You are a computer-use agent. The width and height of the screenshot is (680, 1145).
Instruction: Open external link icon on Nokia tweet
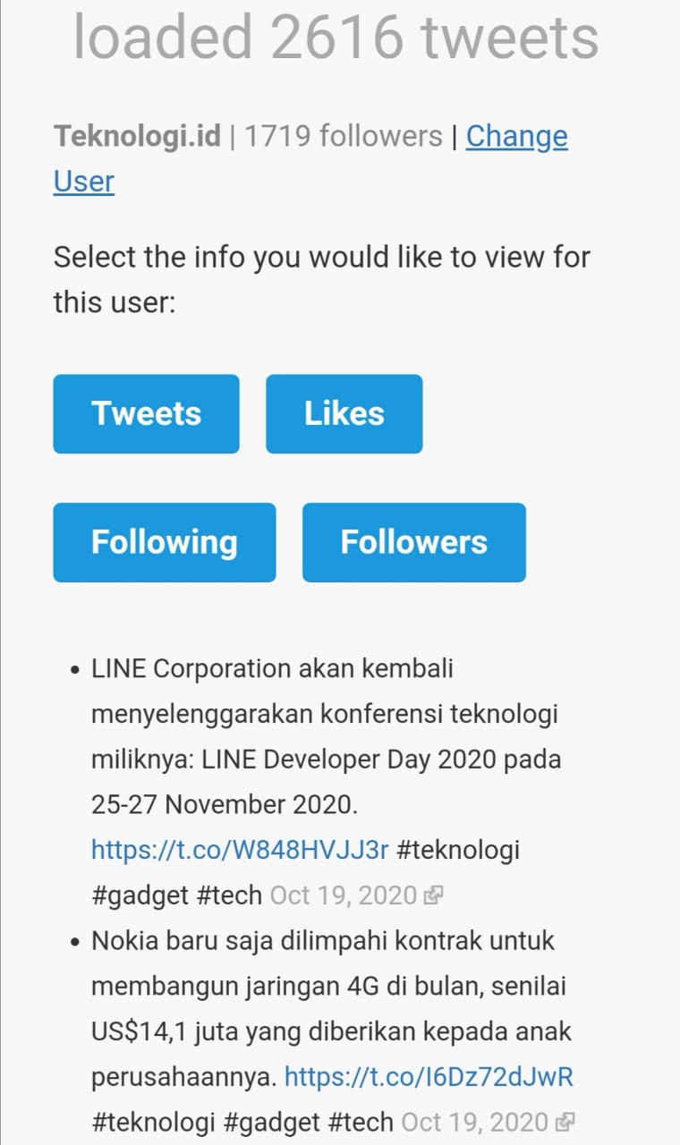[565, 1122]
